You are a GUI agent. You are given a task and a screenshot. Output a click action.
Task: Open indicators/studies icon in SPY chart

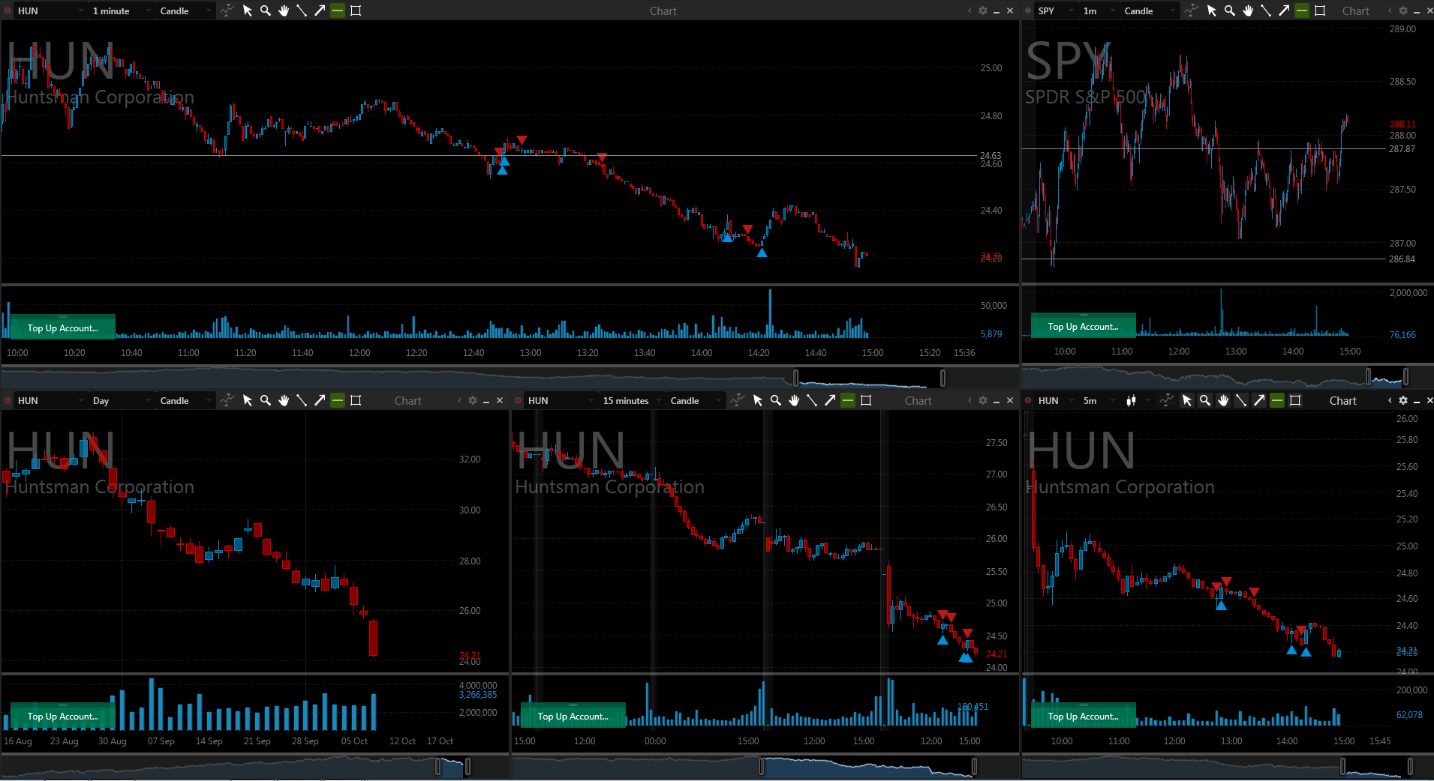click(1191, 10)
